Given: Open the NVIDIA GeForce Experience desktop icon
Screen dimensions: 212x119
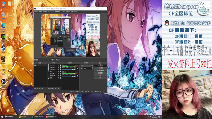Looking at the screenshot, I should click(3, 39).
